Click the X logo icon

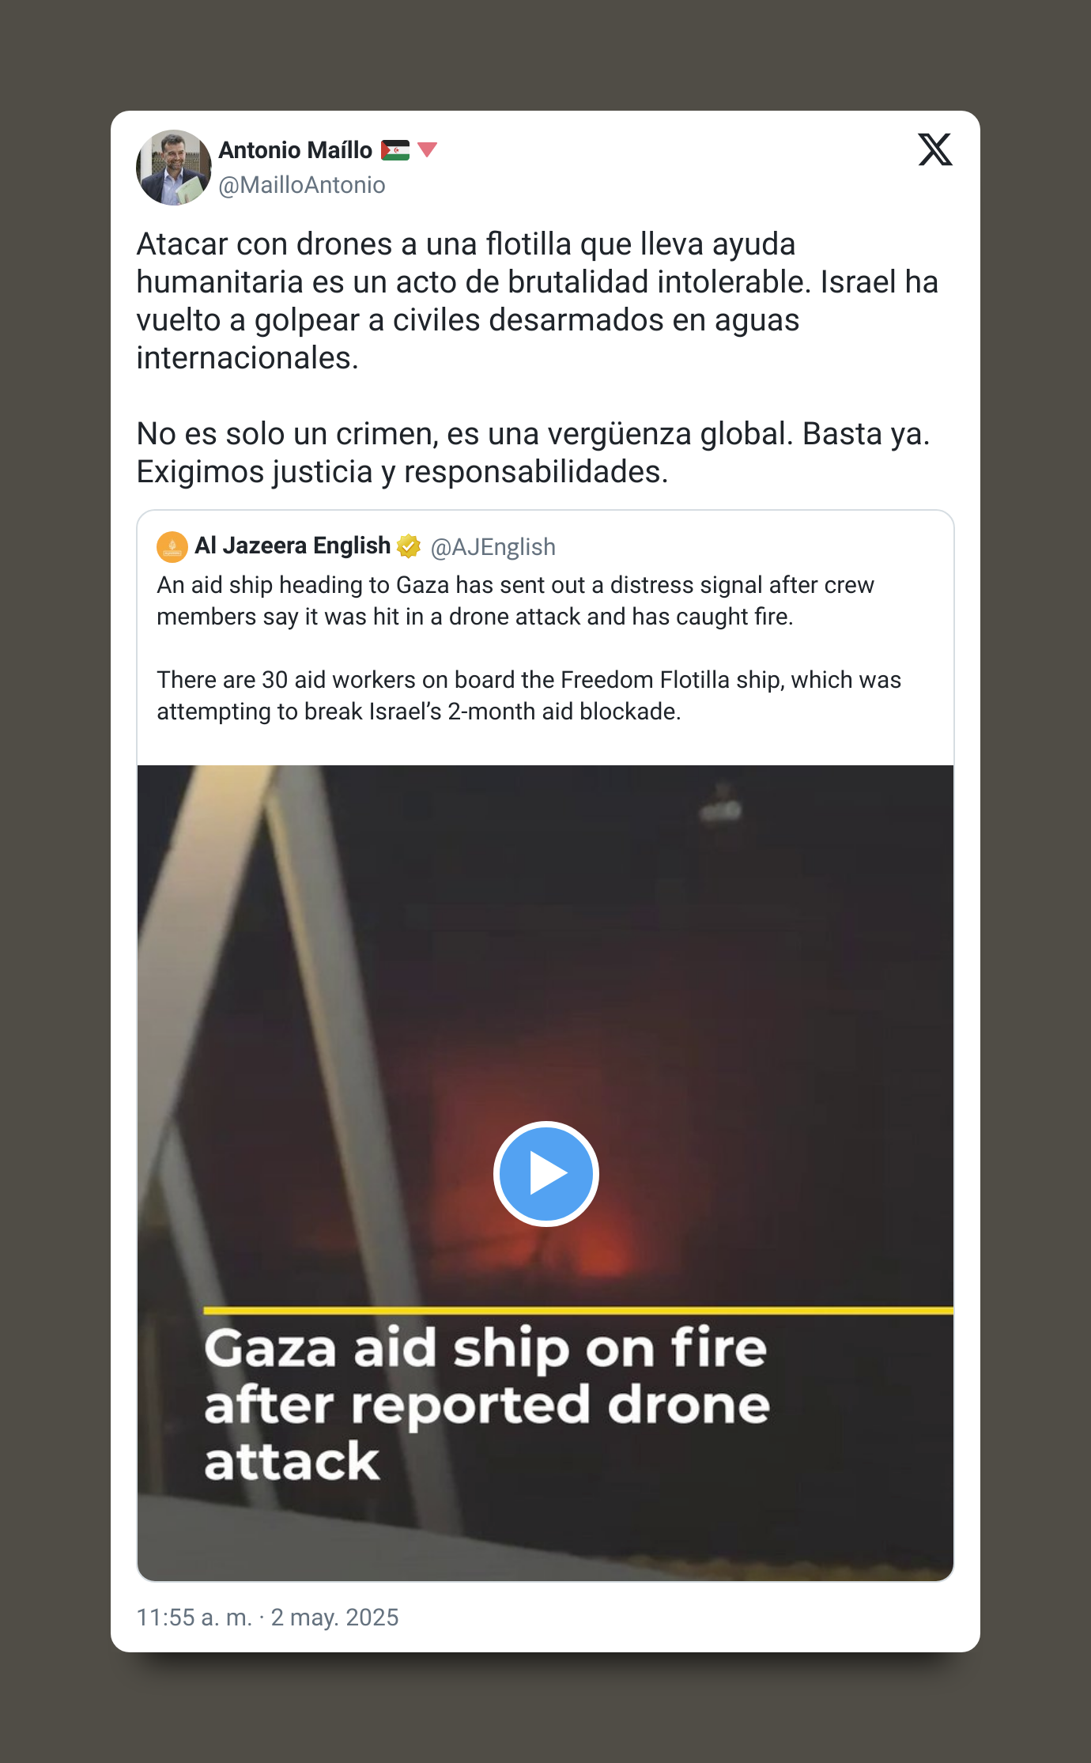[935, 149]
